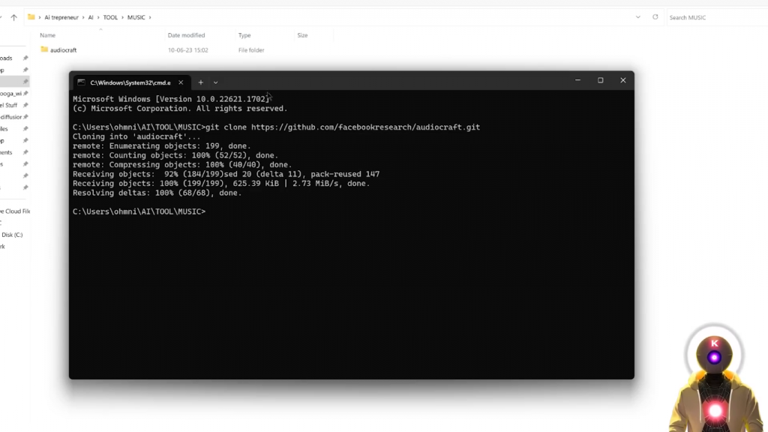Open the 'ooga_wi' sidebar folder
Viewport: 768px width, 432px height.
pyautogui.click(x=10, y=93)
